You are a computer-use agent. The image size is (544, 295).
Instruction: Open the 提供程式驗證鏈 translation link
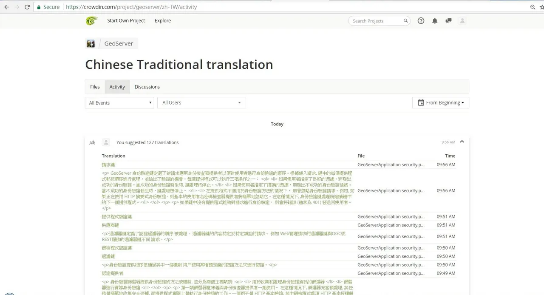click(x=117, y=217)
